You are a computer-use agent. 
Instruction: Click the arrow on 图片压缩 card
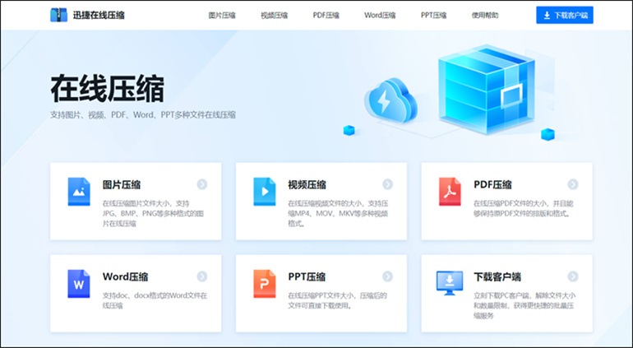click(x=202, y=184)
